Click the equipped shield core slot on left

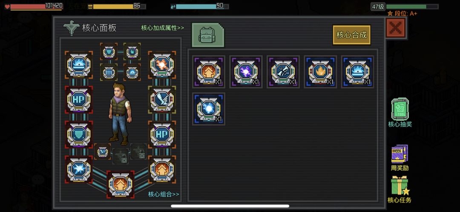[79, 134]
